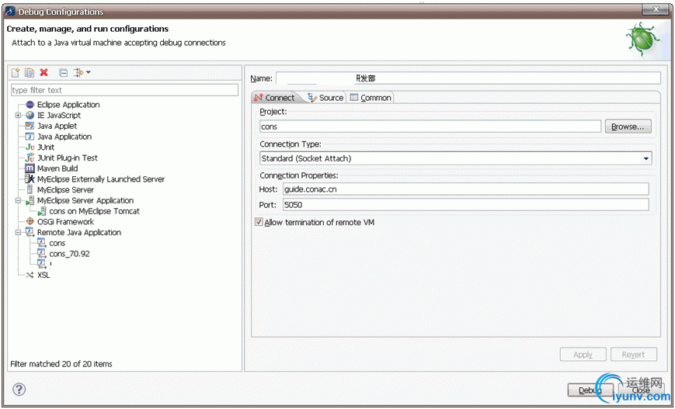Click the Remote Java Application icon

[30, 232]
